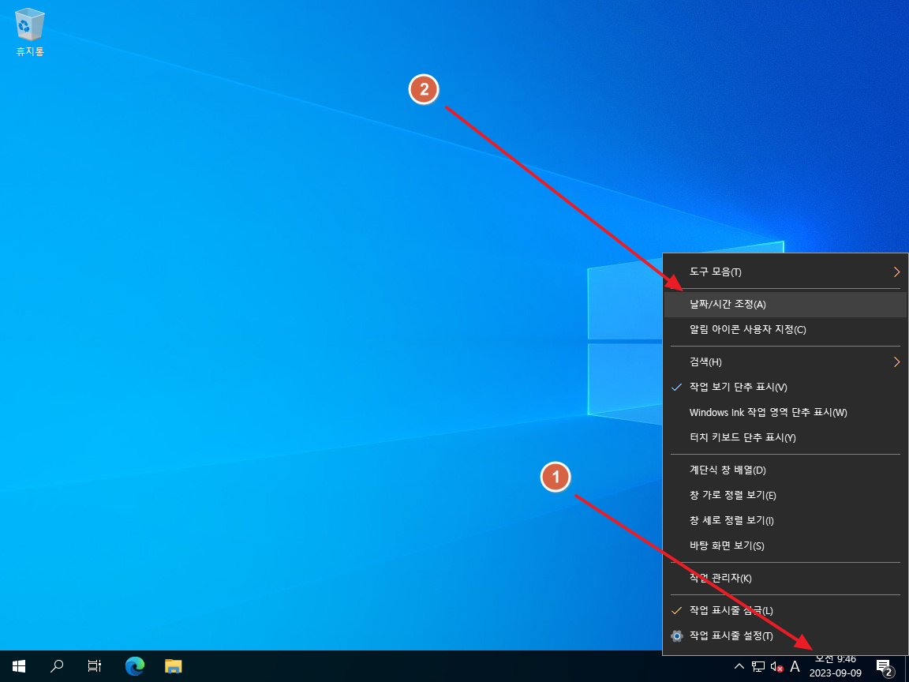Click the muted volume icon in the tray

pyautogui.click(x=776, y=667)
